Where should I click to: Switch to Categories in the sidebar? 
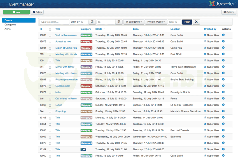pyautogui.click(x=10, y=25)
